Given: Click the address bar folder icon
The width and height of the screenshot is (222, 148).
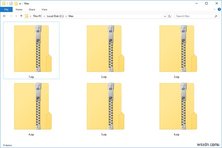Looking at the screenshot, I should tap(27, 16).
